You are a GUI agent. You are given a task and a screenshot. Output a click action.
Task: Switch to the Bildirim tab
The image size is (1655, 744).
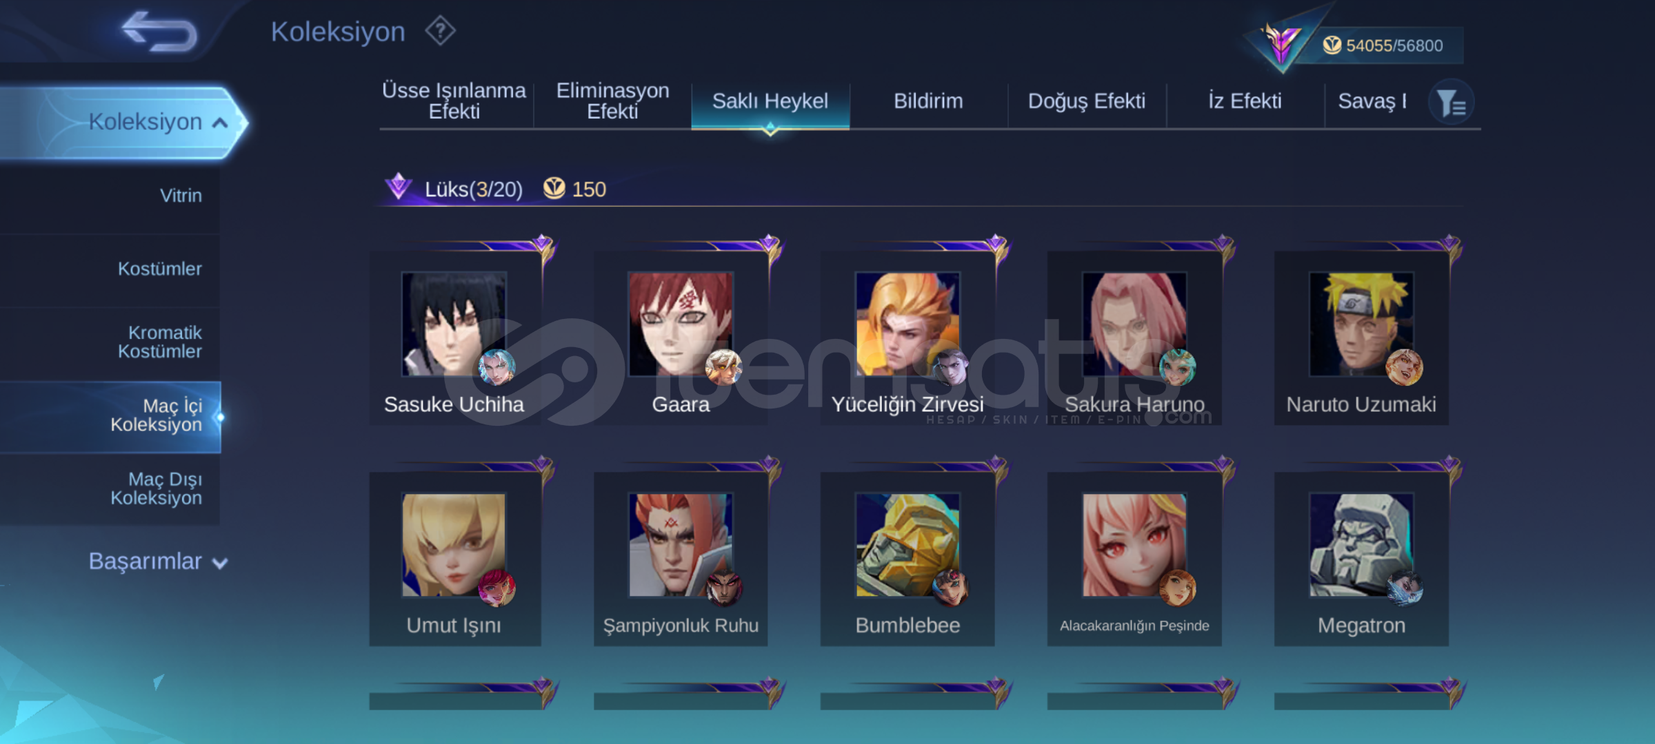928,102
